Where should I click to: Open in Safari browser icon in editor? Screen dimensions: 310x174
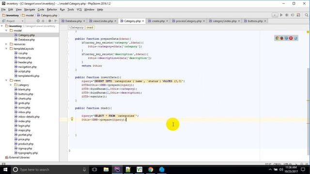pyautogui.click(x=286, y=38)
